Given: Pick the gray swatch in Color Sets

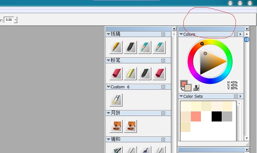Looking at the screenshot, I should point(227,116).
